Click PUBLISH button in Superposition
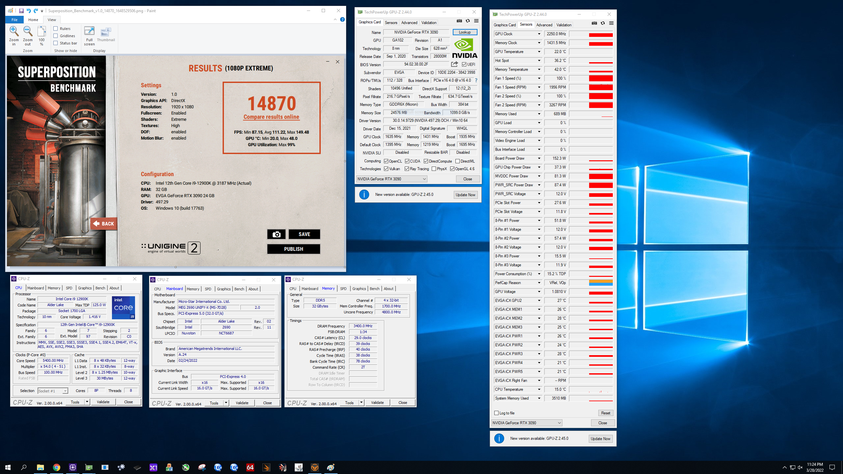Image resolution: width=843 pixels, height=474 pixels. click(x=293, y=249)
